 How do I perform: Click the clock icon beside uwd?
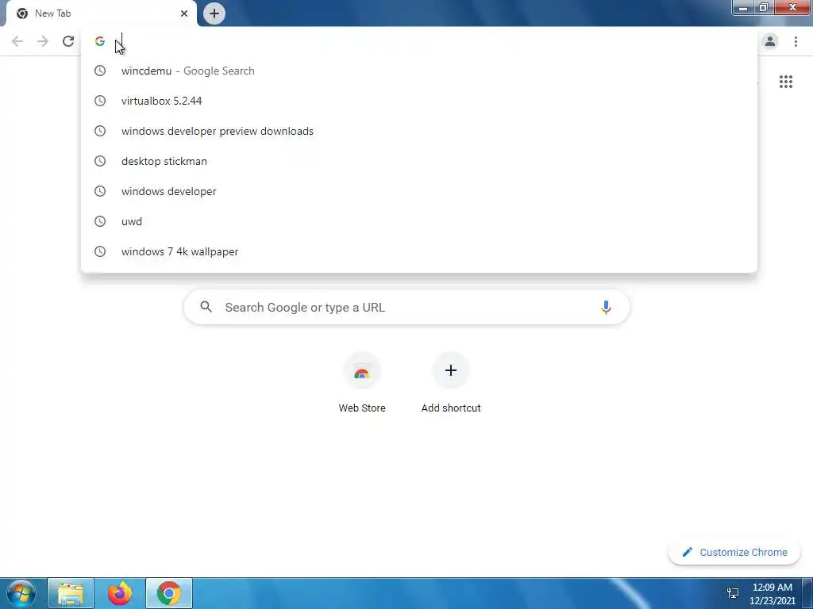pos(100,221)
